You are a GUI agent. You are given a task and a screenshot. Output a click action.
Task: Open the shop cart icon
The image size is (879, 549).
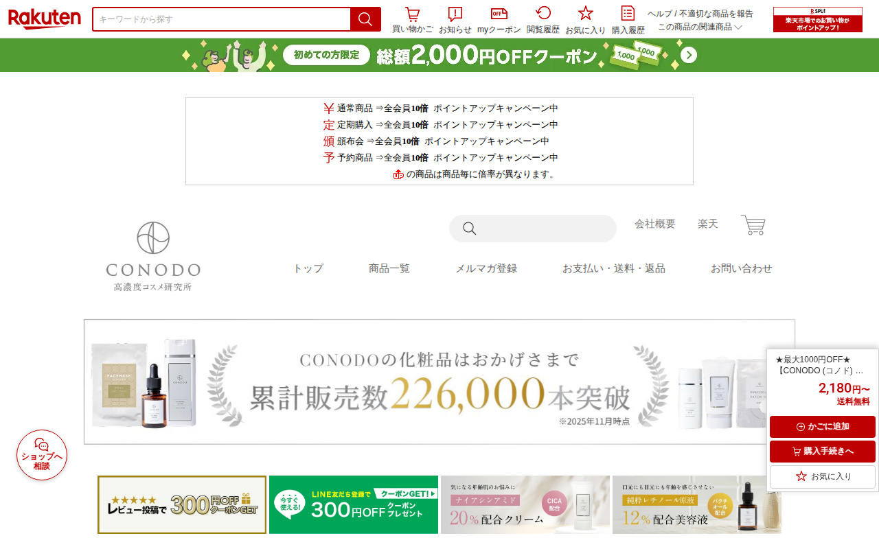point(753,225)
